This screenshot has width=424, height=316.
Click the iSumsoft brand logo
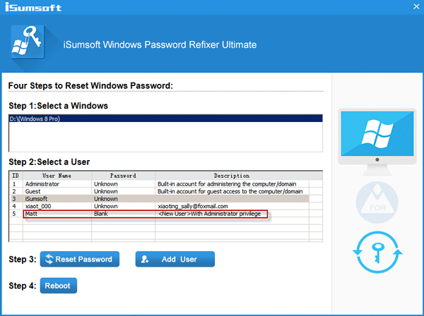[x=33, y=7]
